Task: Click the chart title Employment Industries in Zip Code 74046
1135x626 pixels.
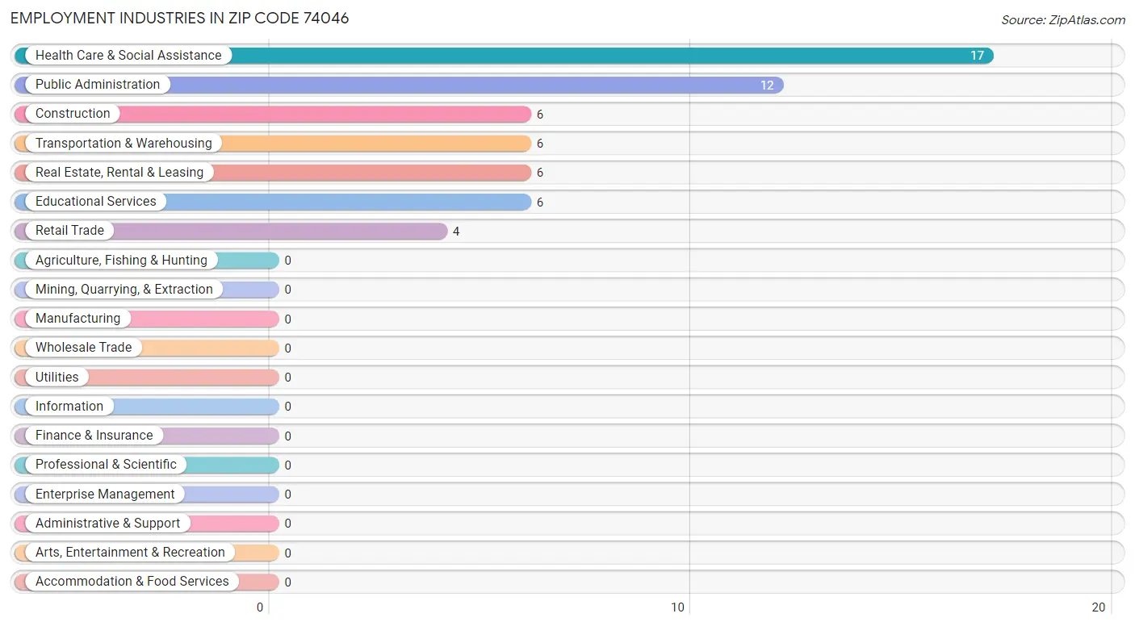Action: click(180, 18)
